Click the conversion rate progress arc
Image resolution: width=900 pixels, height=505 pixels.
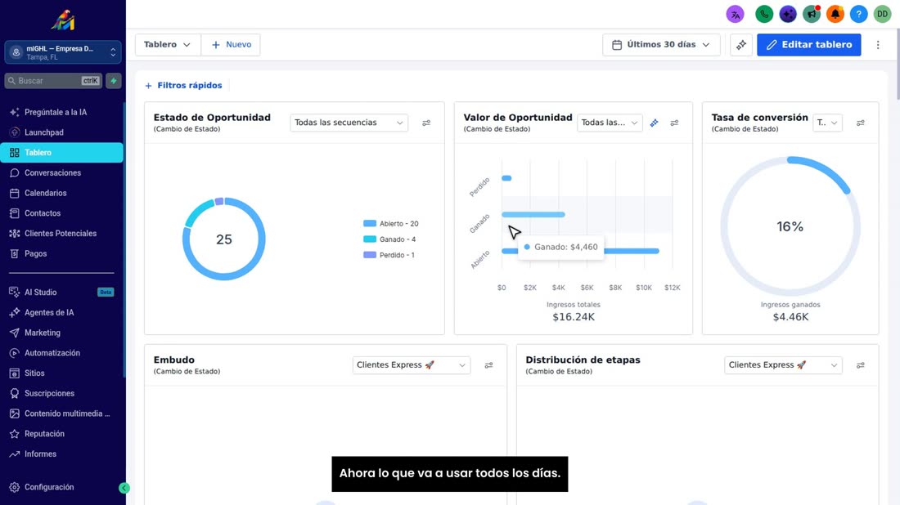tap(821, 172)
